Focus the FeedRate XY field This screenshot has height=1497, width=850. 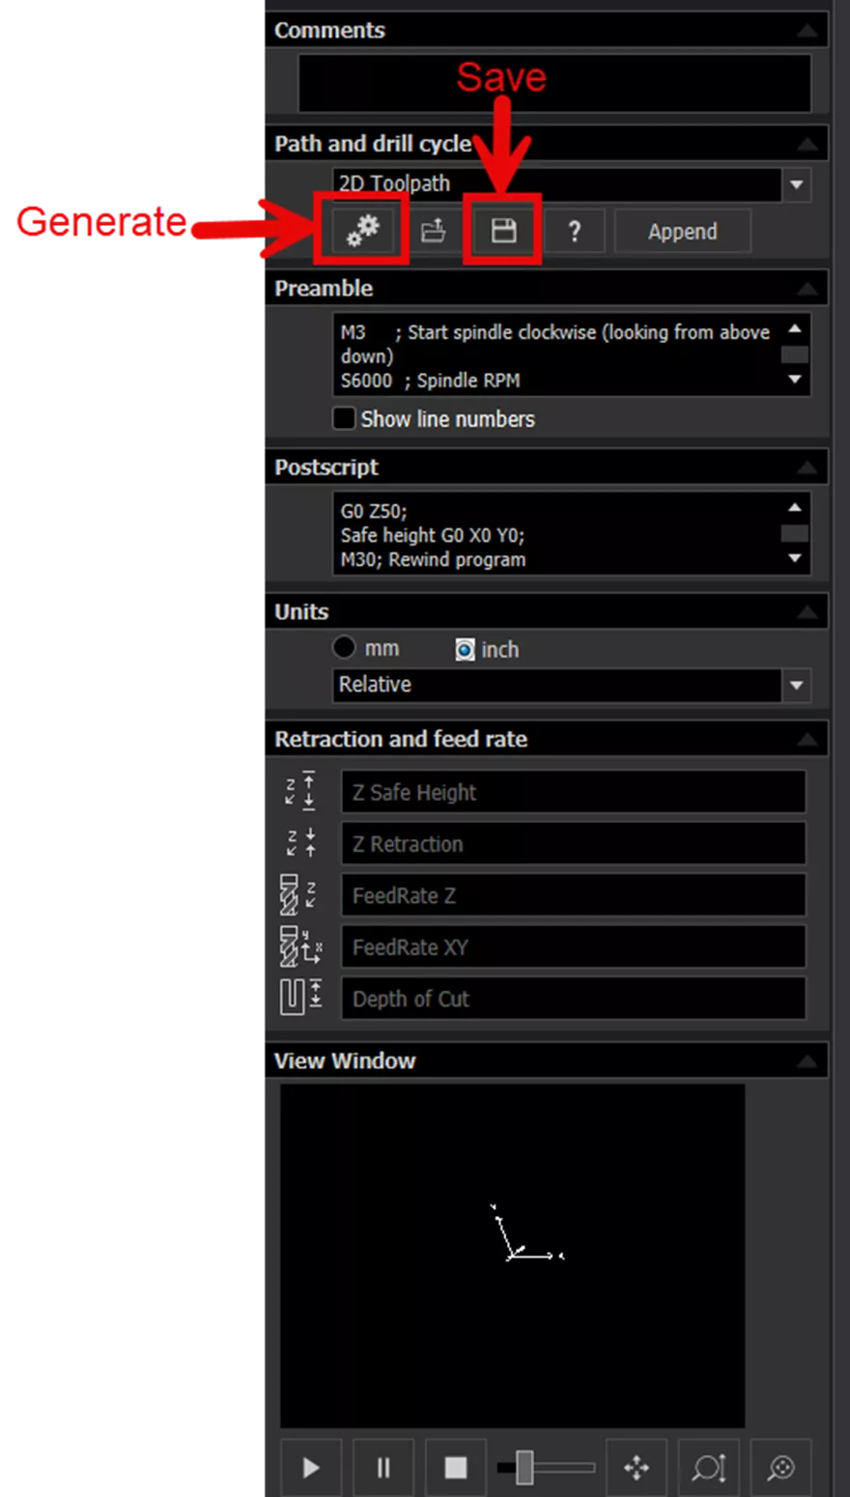573,946
